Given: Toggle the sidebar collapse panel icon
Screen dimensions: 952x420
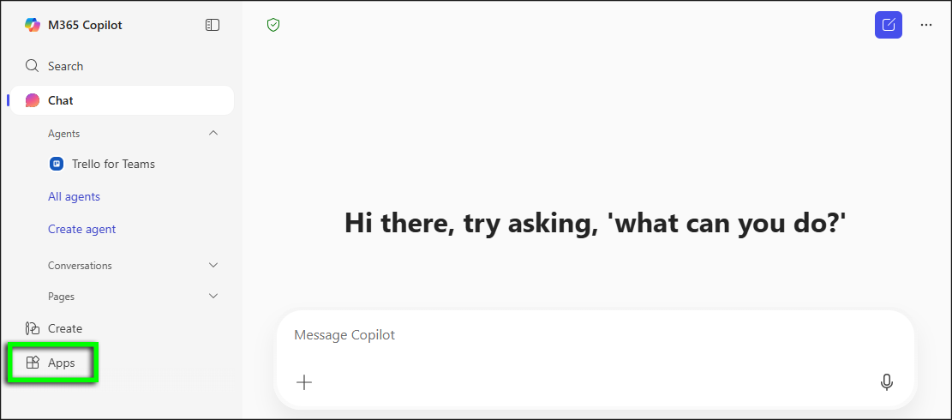Looking at the screenshot, I should click(213, 25).
